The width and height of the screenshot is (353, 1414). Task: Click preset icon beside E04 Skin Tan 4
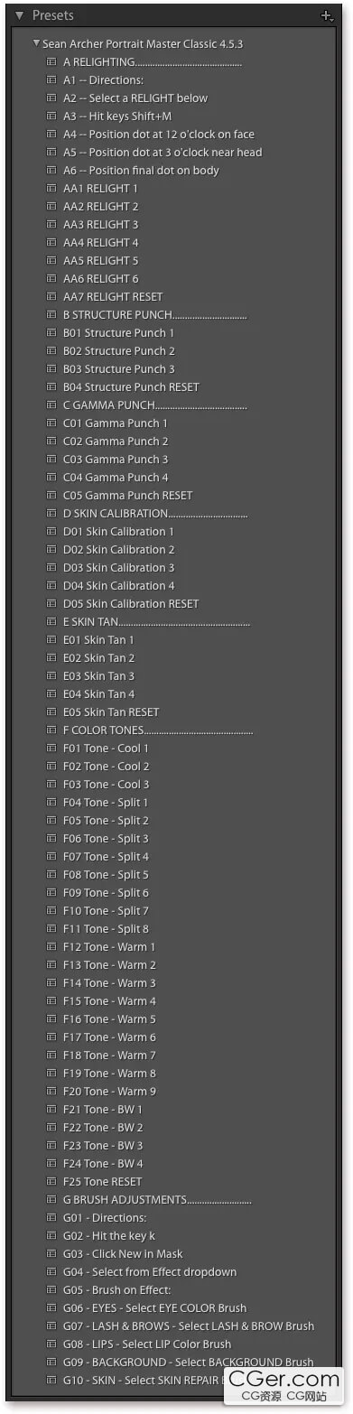click(51, 693)
